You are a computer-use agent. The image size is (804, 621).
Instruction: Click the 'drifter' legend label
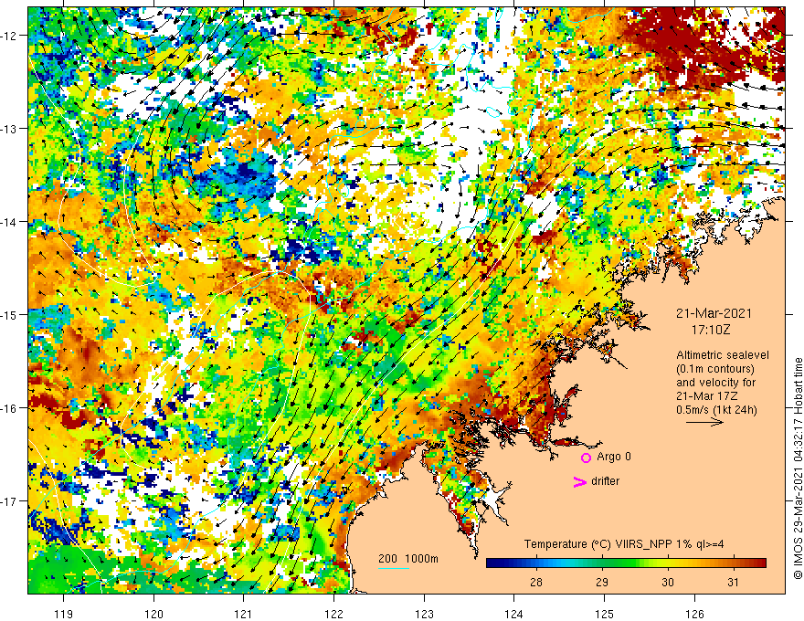[x=605, y=481]
